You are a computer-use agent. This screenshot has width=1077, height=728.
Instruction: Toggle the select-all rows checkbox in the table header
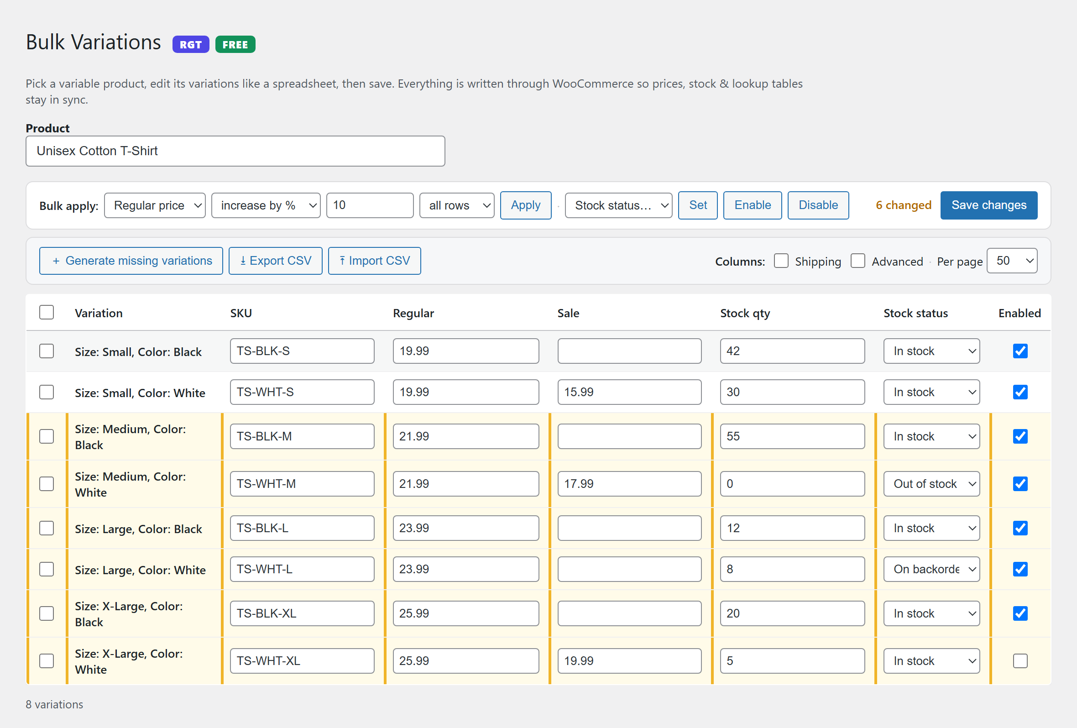(47, 312)
